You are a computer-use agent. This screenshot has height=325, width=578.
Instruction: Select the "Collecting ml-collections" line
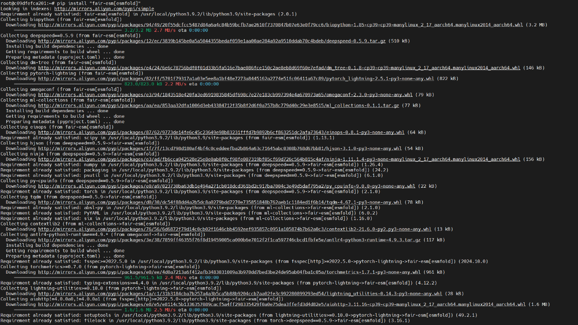pyautogui.click(x=68, y=100)
